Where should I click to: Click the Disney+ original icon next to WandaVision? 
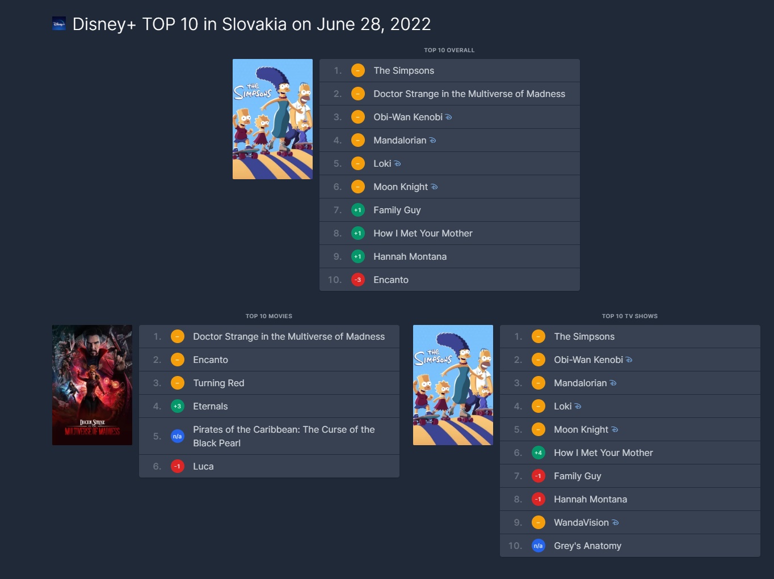(x=615, y=523)
